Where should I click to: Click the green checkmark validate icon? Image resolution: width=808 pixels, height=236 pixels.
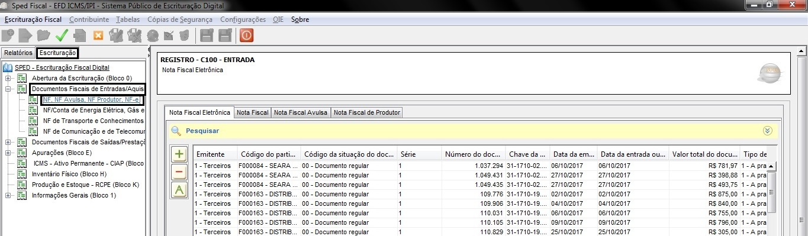[x=62, y=35]
